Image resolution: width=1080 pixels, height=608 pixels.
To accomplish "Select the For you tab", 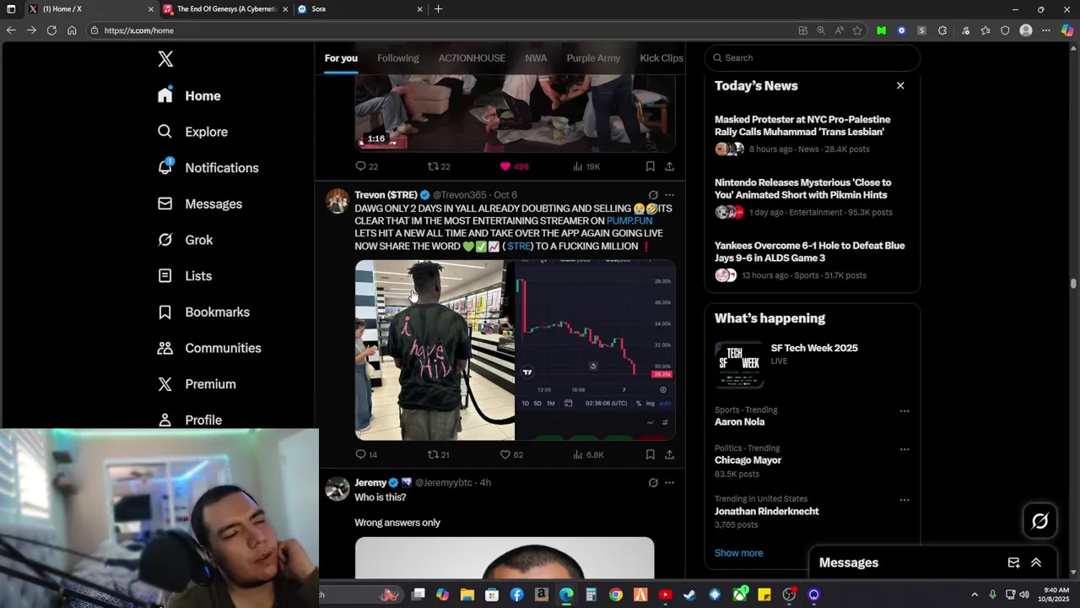I will pos(341,58).
